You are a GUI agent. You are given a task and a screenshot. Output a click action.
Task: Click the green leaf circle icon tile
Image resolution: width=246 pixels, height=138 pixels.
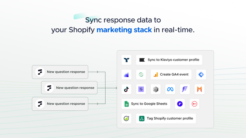point(126,118)
